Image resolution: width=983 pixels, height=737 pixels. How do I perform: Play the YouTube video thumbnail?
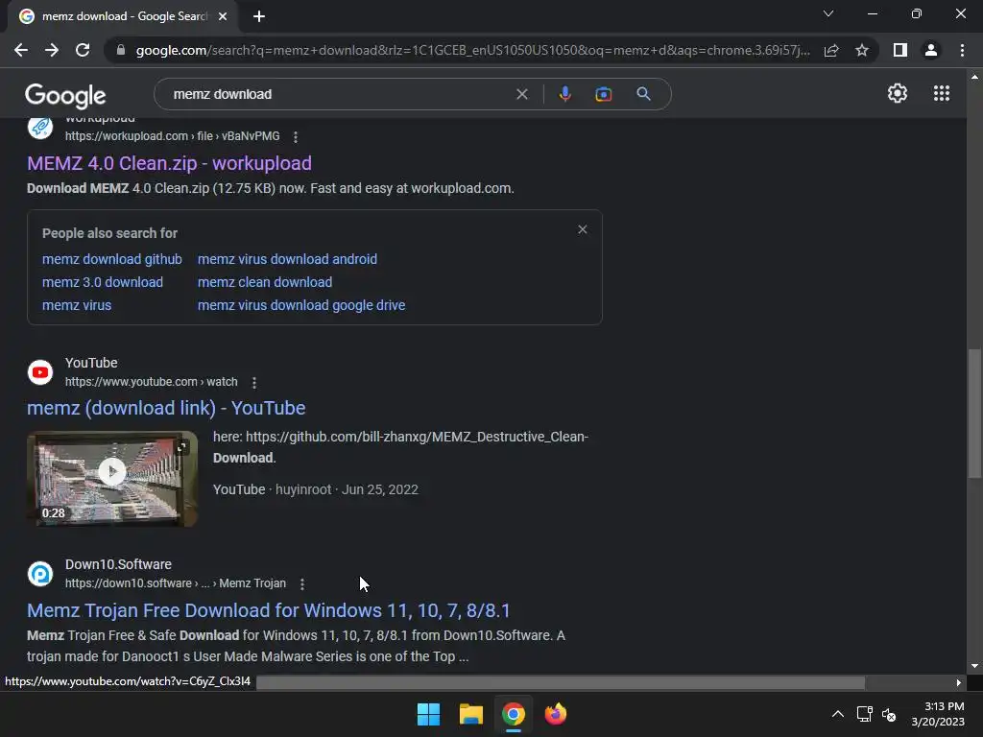(112, 479)
